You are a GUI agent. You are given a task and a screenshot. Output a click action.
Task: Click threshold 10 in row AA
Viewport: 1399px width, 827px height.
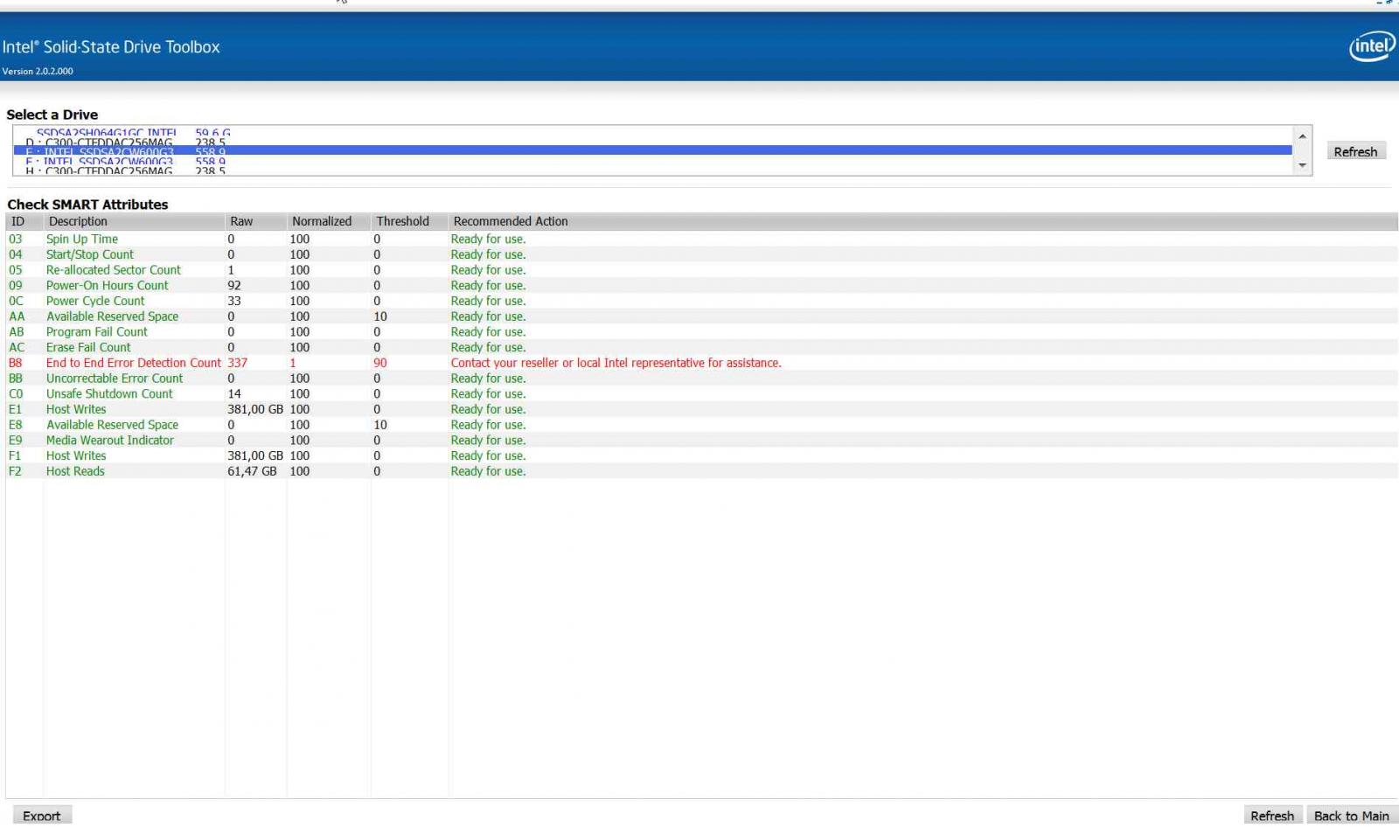pos(380,316)
